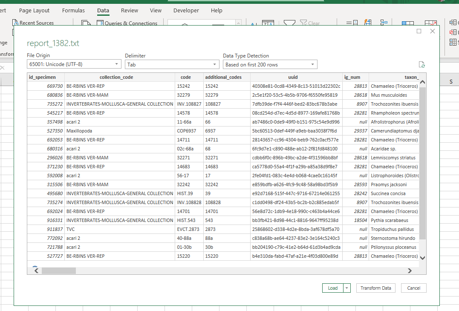This screenshot has height=311, width=459.
Task: Click the refresh preview icon in the import dialog
Action: (422, 64)
